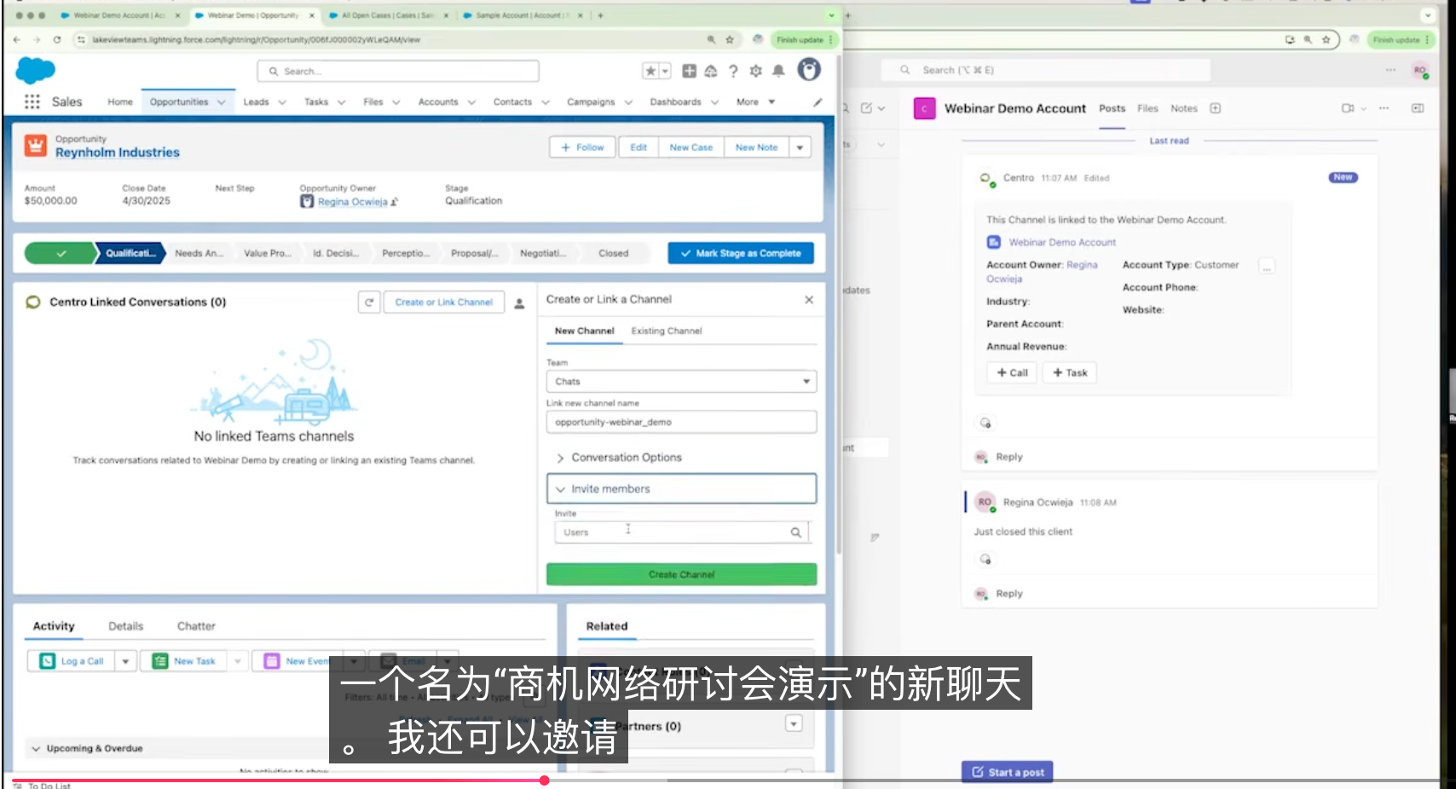Open the favorites list dropdown arrow
Screen dimensions: 1456x789
665,71
